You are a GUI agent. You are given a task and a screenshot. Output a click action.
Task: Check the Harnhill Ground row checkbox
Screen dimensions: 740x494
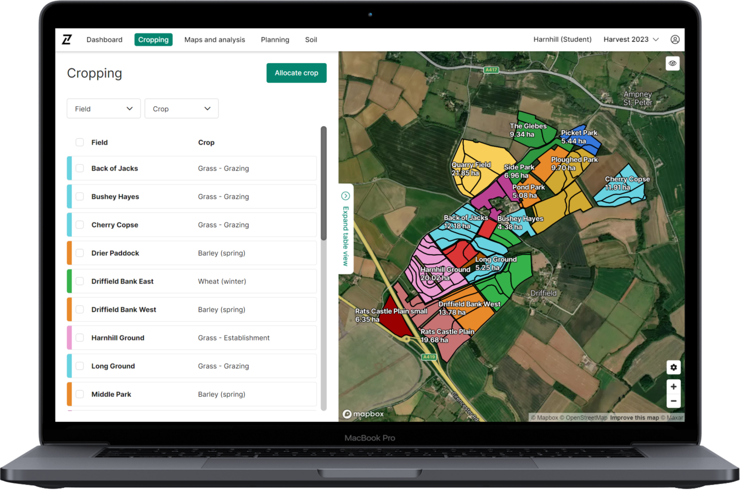(80, 338)
